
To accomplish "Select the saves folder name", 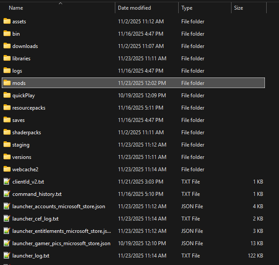I will (x=18, y=120).
